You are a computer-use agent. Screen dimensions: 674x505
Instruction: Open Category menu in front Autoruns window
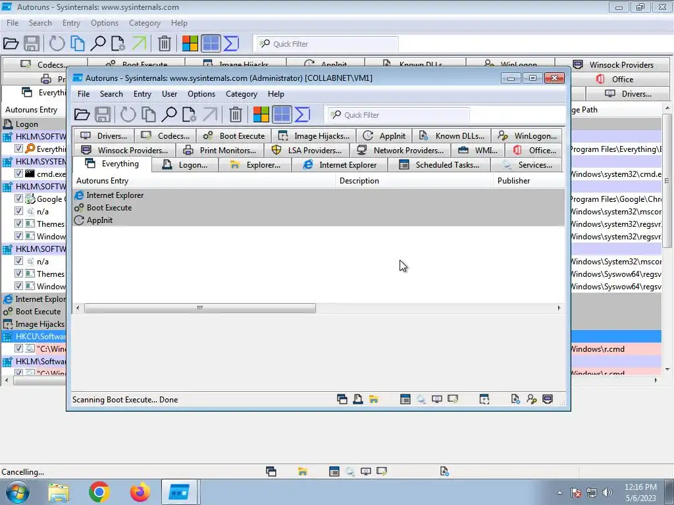pos(242,94)
